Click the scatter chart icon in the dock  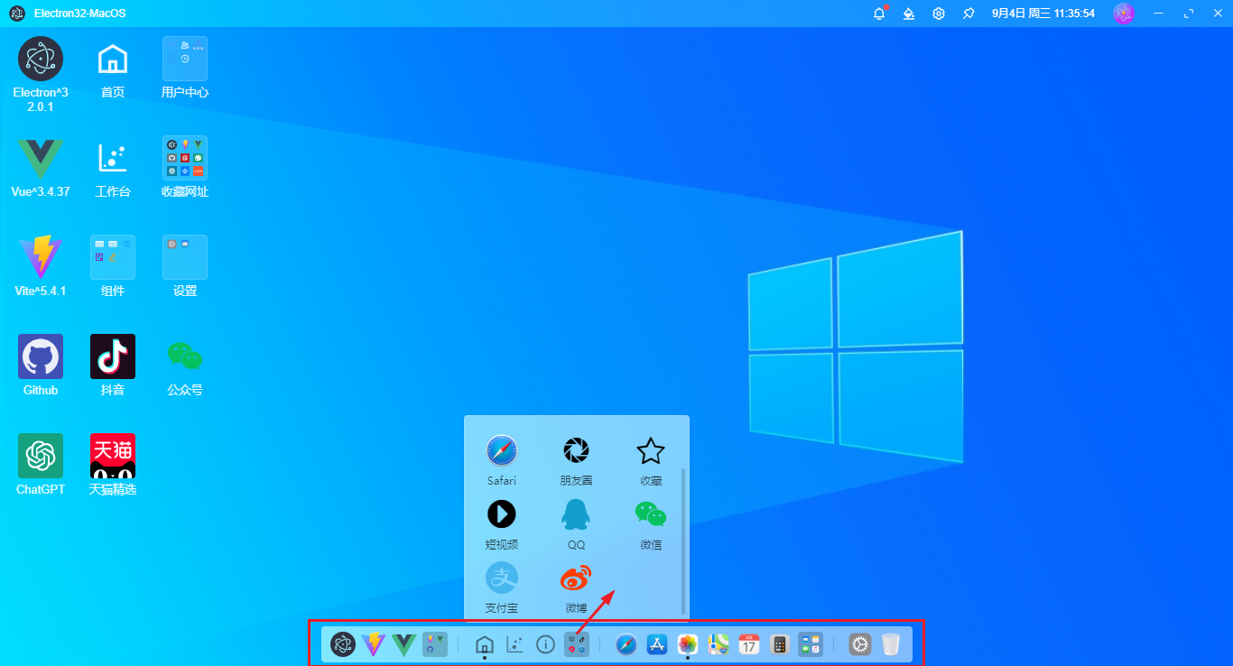(515, 644)
